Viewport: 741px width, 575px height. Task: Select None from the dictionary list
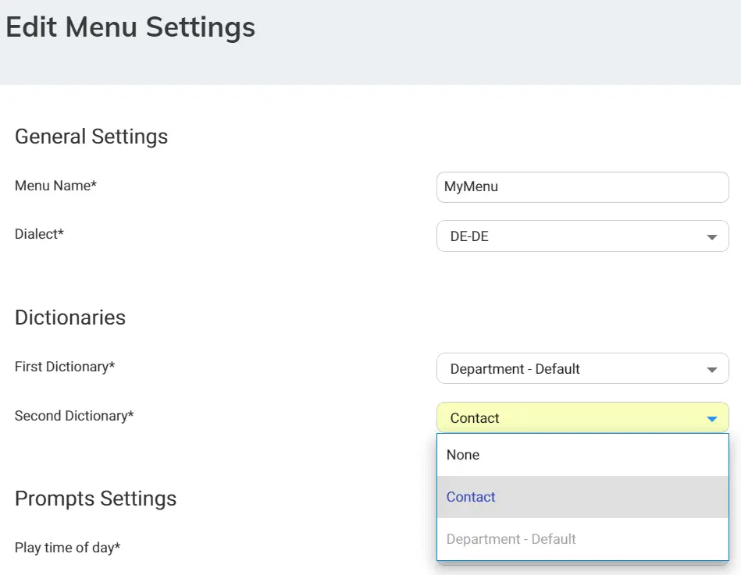pyautogui.click(x=582, y=455)
